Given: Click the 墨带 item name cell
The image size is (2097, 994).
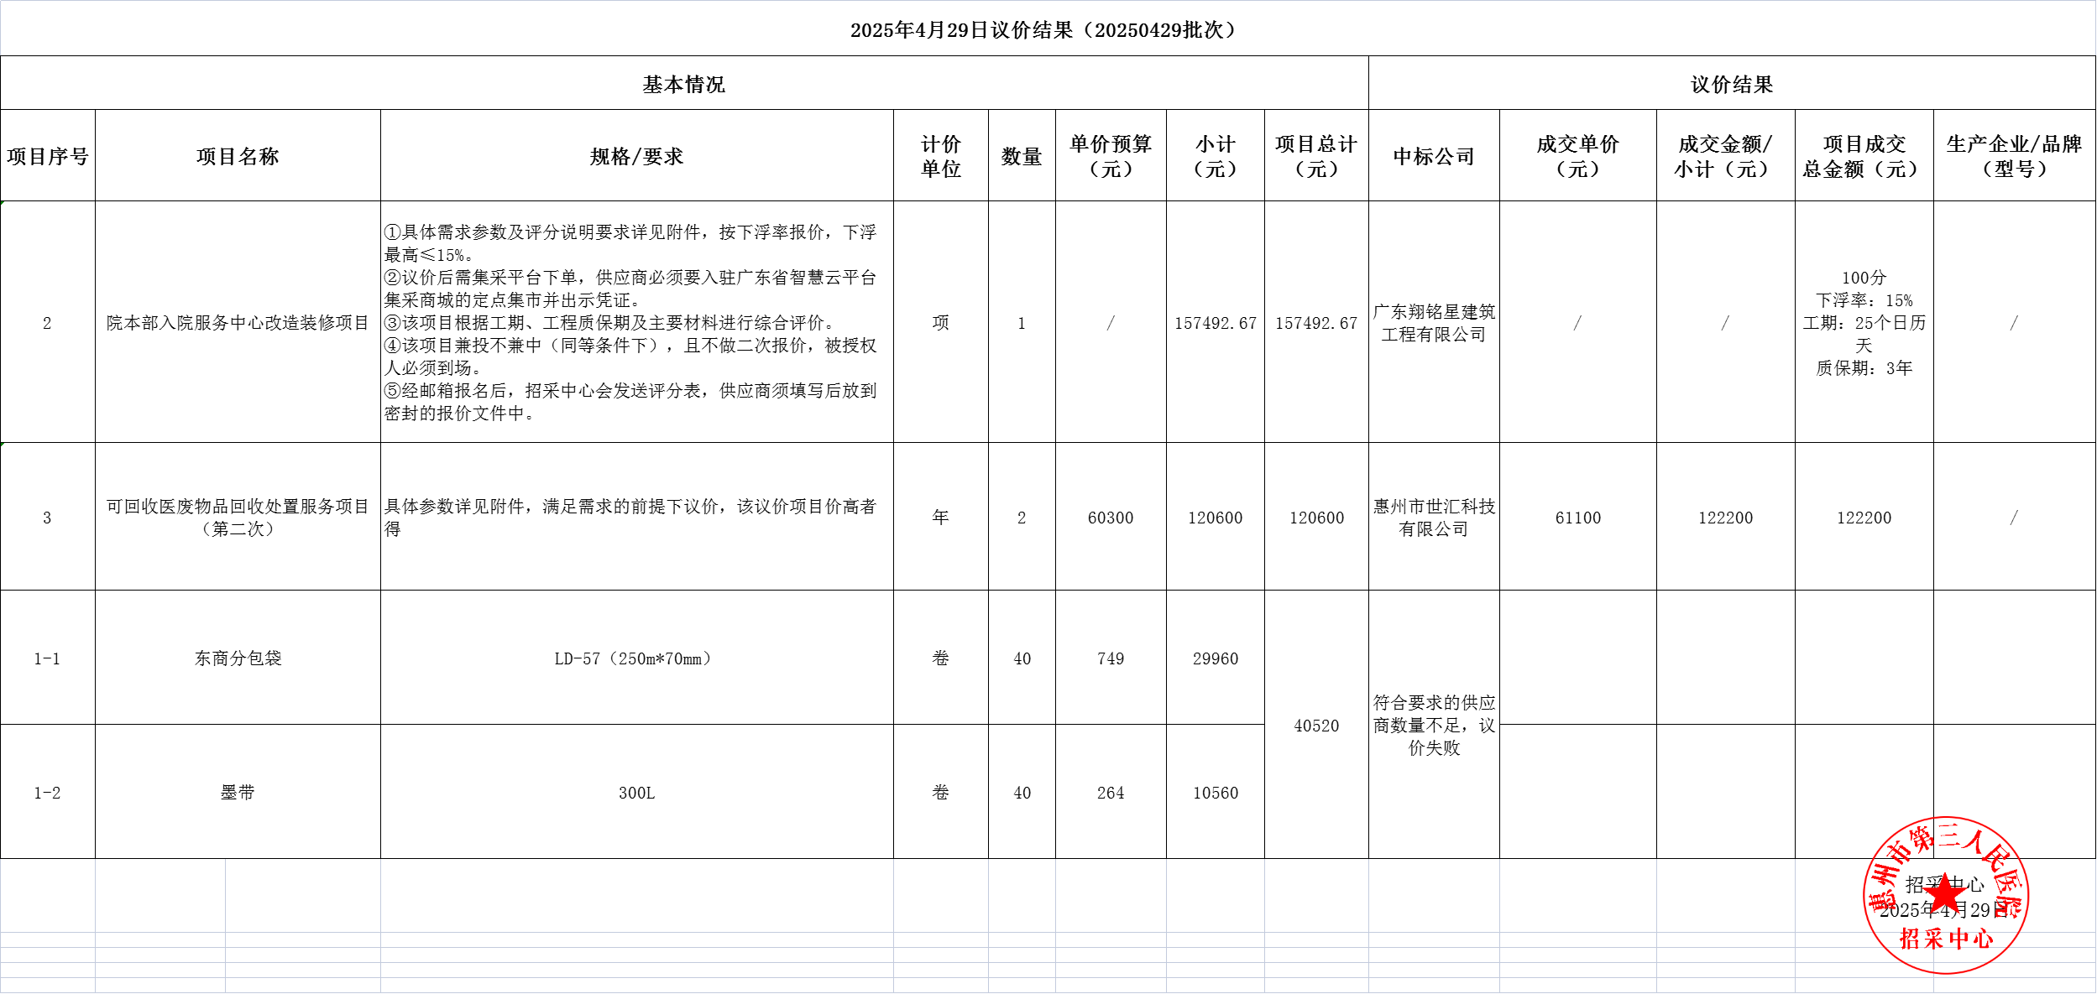Looking at the screenshot, I should tap(238, 793).
